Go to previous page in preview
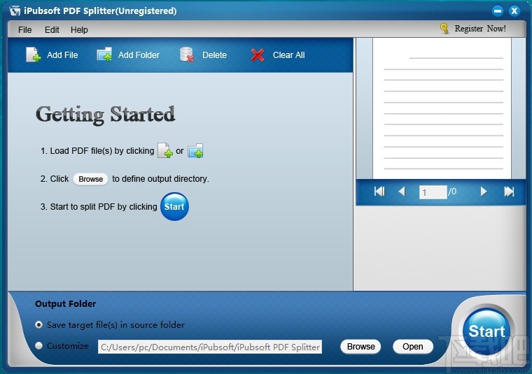 [402, 192]
